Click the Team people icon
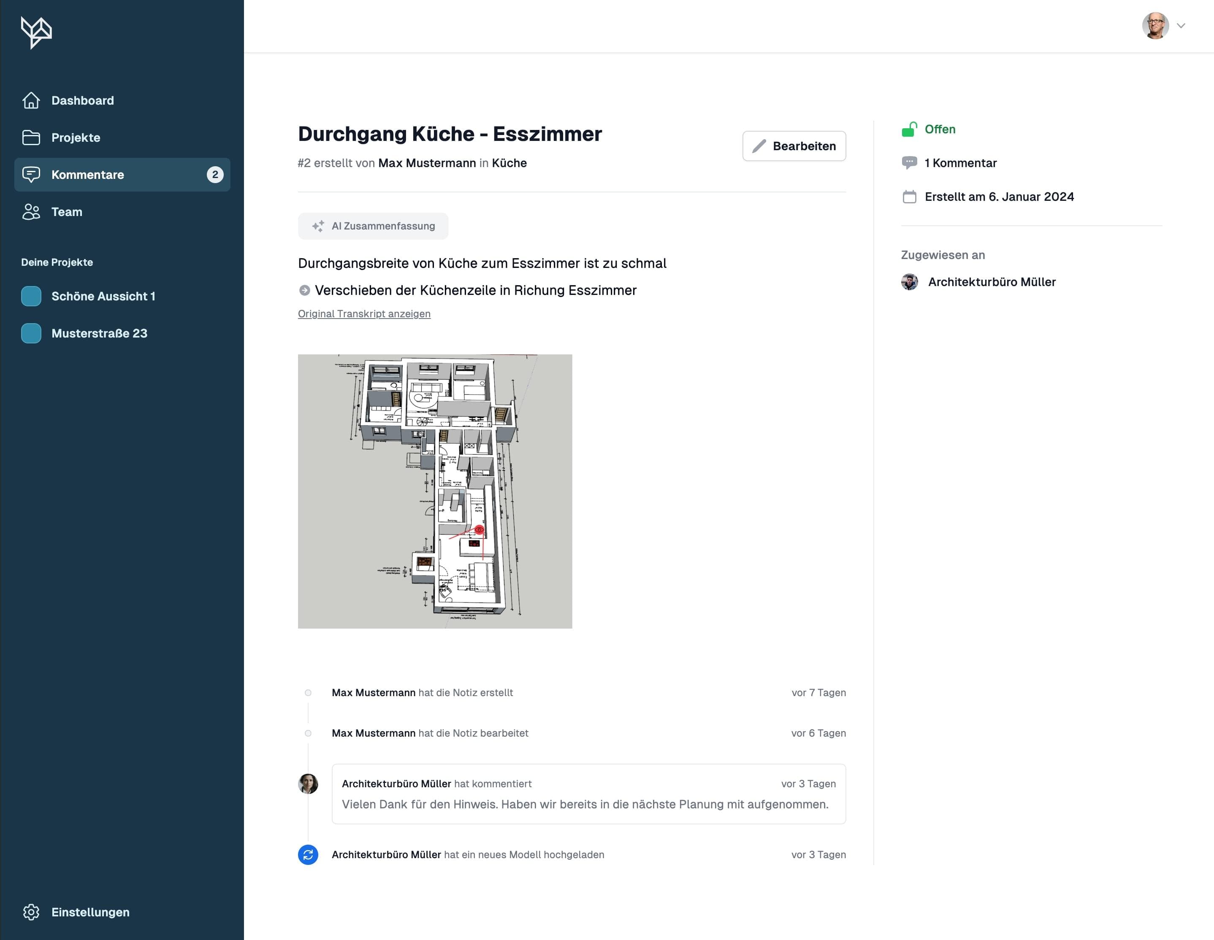This screenshot has width=1214, height=940. coord(31,212)
